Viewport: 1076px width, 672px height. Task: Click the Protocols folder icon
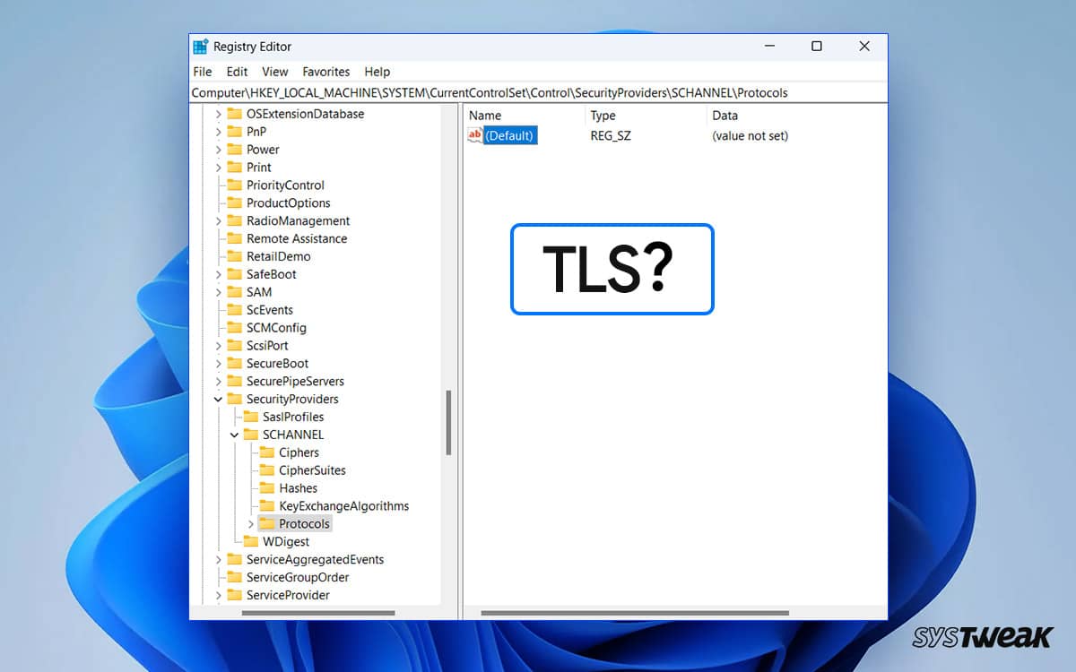pos(269,523)
